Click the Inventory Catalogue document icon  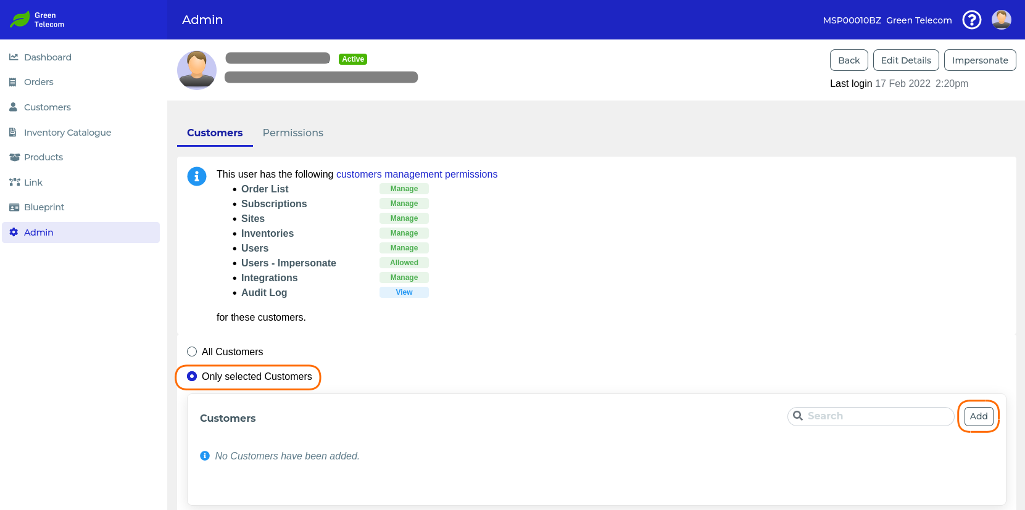[x=13, y=132]
